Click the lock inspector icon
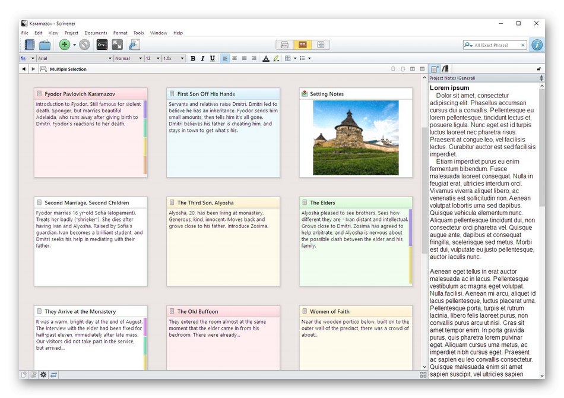The height and width of the screenshot is (398, 564). (x=539, y=69)
